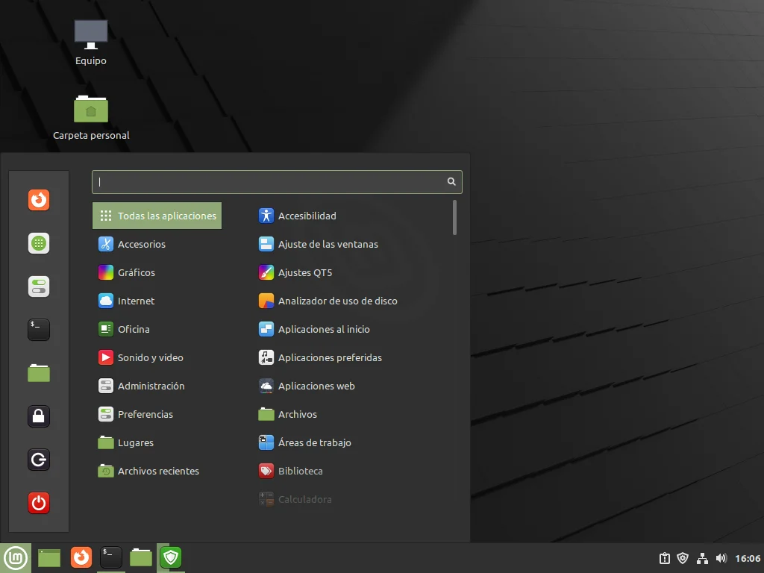Image resolution: width=764 pixels, height=573 pixels.
Task: Launch software manager from the favorites sidebar
Action: click(39, 243)
